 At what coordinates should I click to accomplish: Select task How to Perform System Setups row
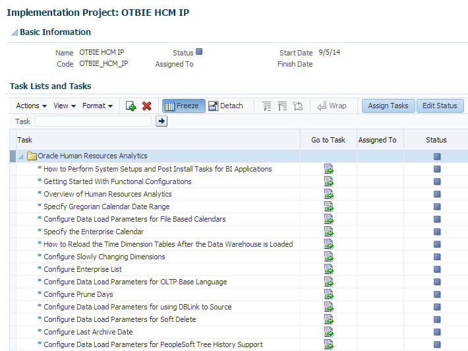click(x=158, y=169)
